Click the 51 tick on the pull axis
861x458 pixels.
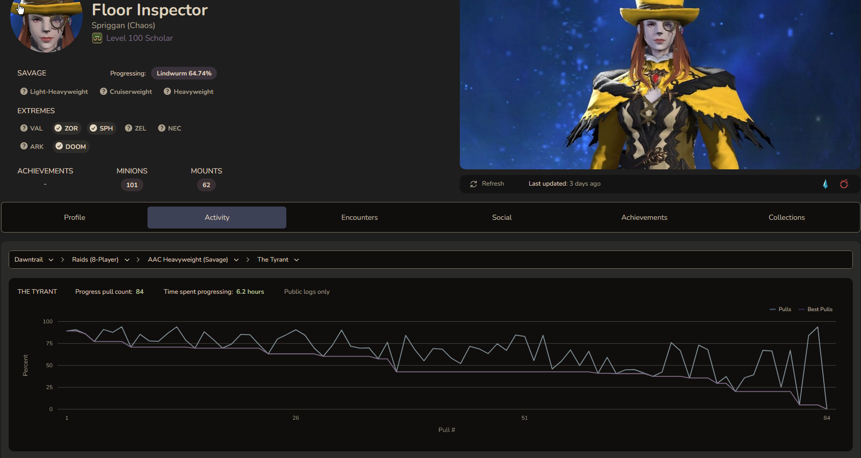[525, 418]
